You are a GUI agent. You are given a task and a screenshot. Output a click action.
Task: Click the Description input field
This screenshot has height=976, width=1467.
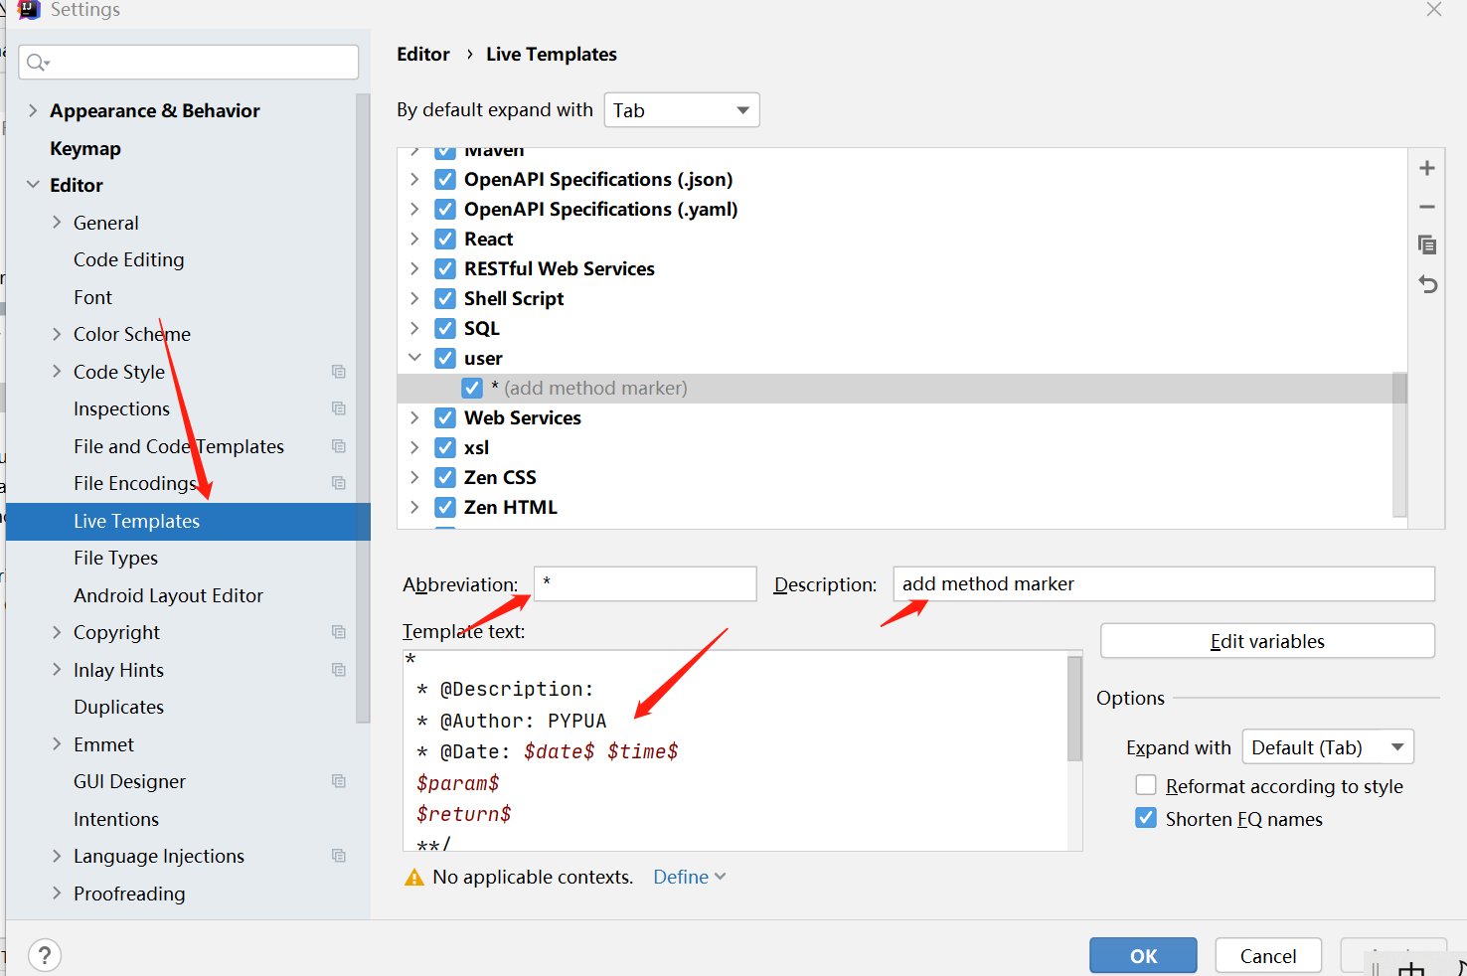1163,584
